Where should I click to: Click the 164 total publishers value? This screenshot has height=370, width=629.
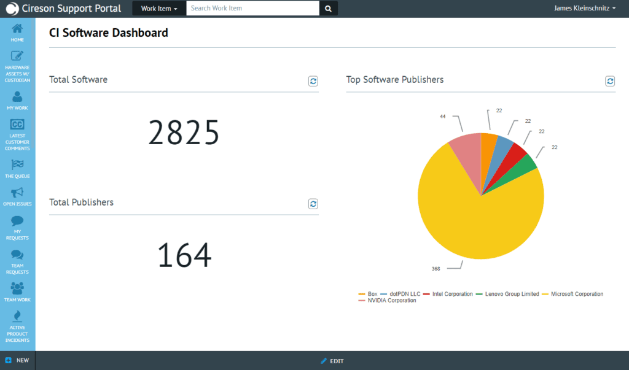pyautogui.click(x=184, y=255)
